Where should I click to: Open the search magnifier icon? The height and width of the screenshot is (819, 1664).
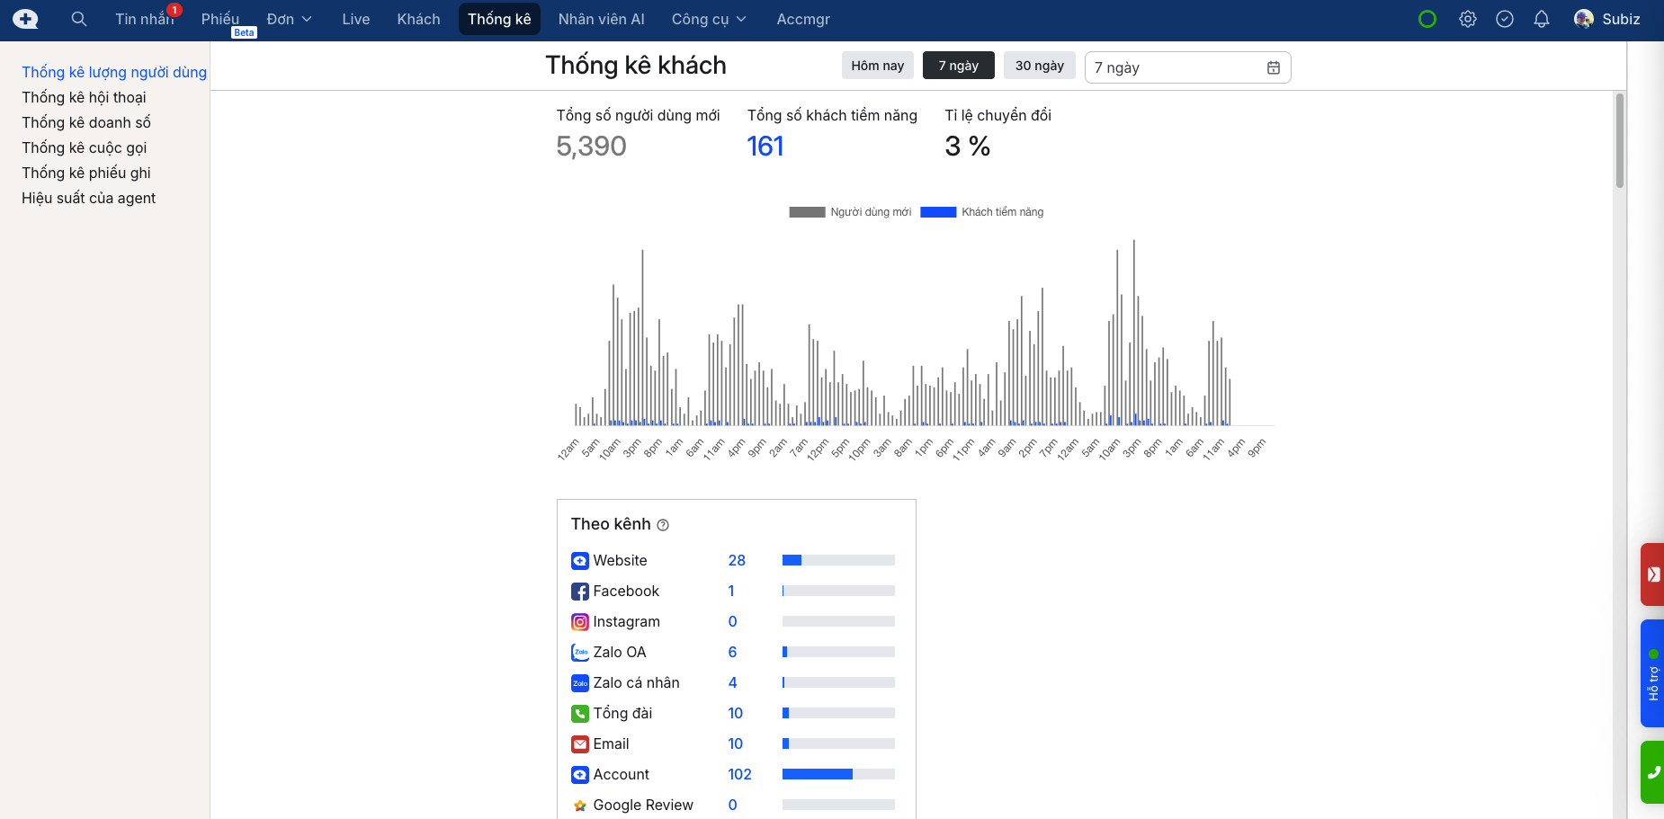79,19
